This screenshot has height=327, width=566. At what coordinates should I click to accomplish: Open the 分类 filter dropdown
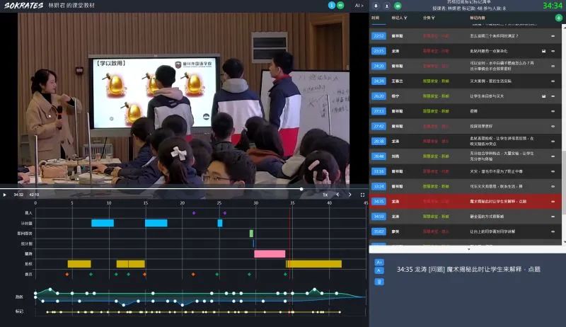pyautogui.click(x=428, y=18)
